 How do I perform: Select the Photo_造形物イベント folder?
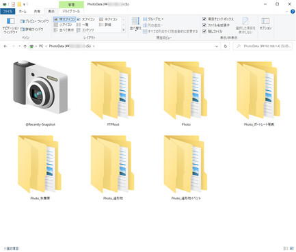(x=186, y=167)
